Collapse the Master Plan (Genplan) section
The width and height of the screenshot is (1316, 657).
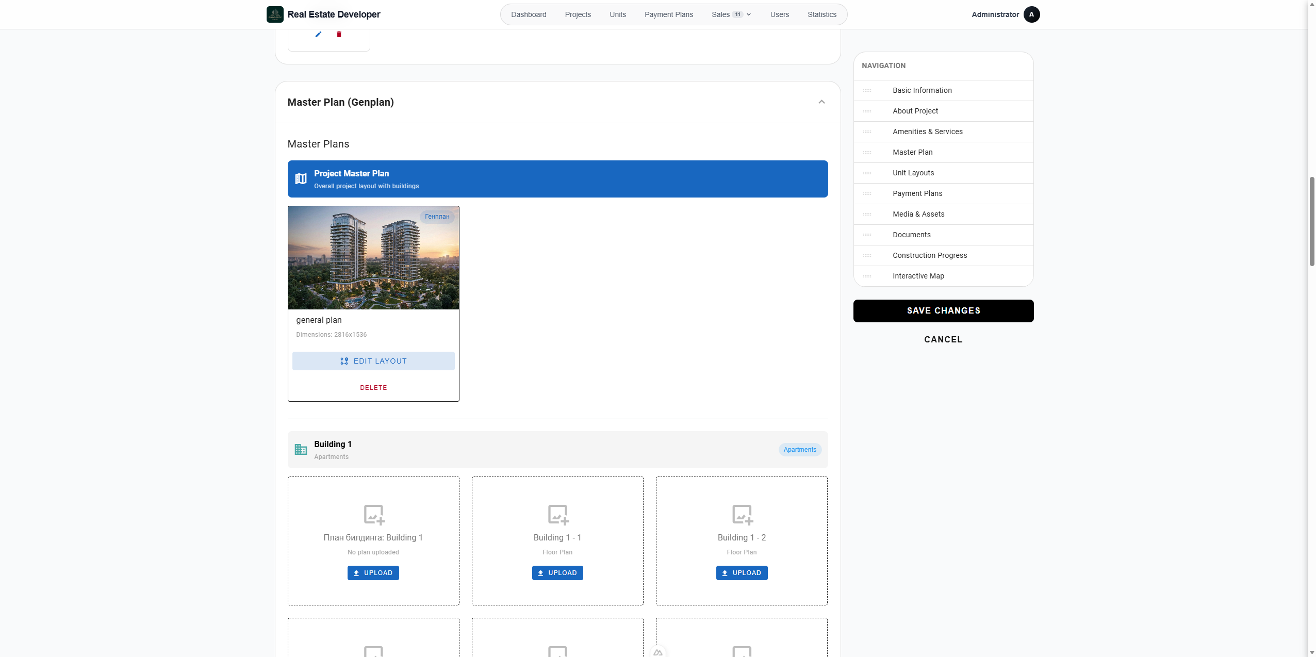click(821, 102)
